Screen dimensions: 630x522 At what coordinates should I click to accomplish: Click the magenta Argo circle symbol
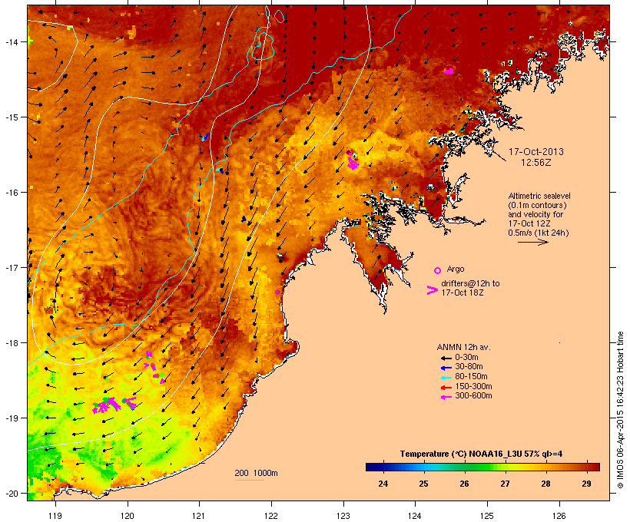coord(438,270)
